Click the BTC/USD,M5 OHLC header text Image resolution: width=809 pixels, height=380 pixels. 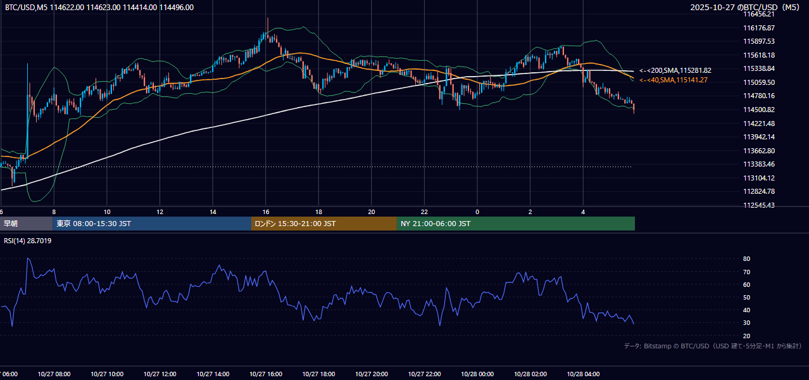click(x=99, y=8)
